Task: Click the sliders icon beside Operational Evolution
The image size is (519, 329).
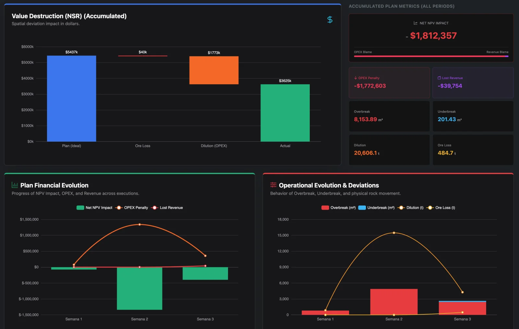Action: [x=273, y=185]
